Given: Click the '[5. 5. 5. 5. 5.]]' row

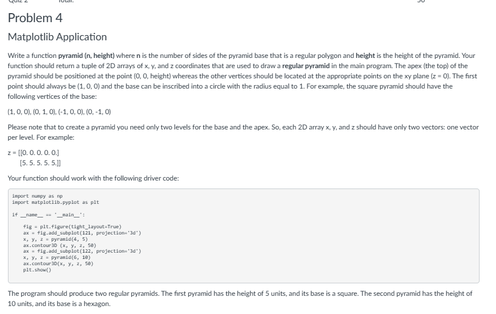Looking at the screenshot, I should pyautogui.click(x=40, y=163).
